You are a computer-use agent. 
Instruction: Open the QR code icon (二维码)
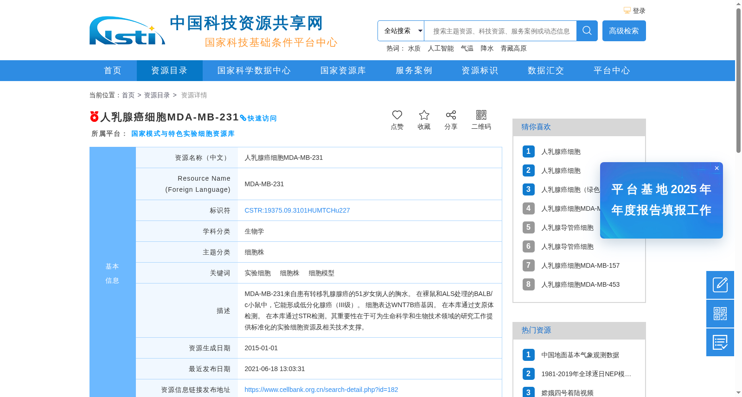pyautogui.click(x=481, y=115)
